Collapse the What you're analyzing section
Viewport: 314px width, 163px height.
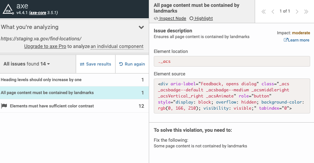[141, 27]
